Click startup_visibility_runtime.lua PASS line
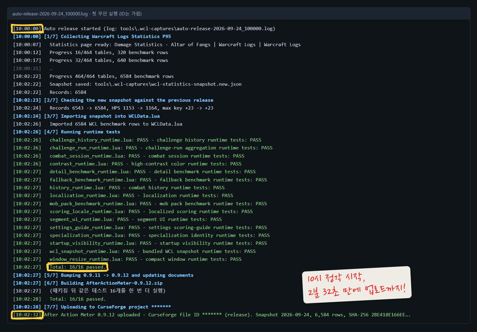Viewport: 477px width, 332px height. pyautogui.click(x=140, y=243)
